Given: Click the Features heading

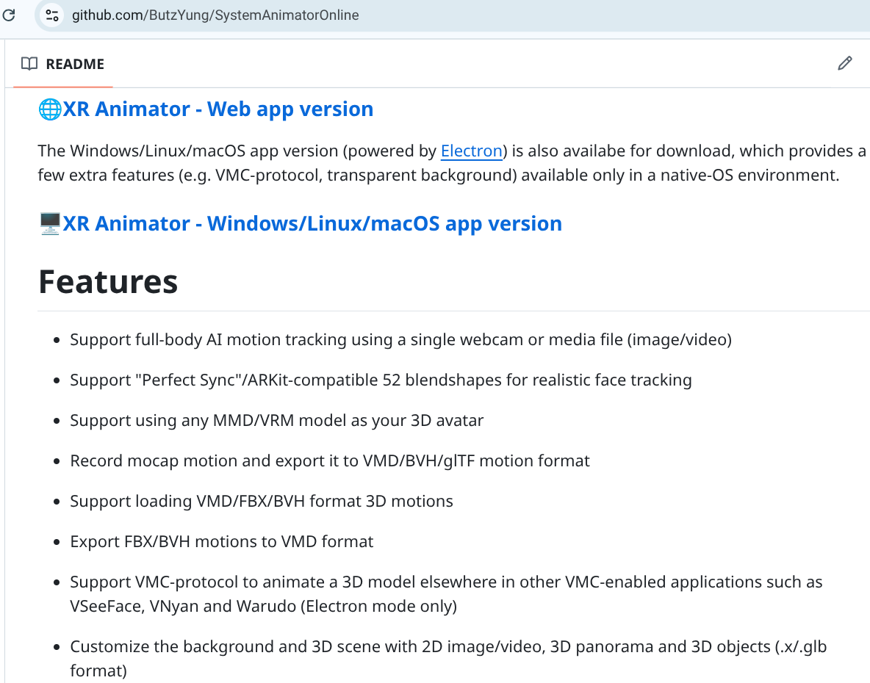Looking at the screenshot, I should click(x=108, y=282).
